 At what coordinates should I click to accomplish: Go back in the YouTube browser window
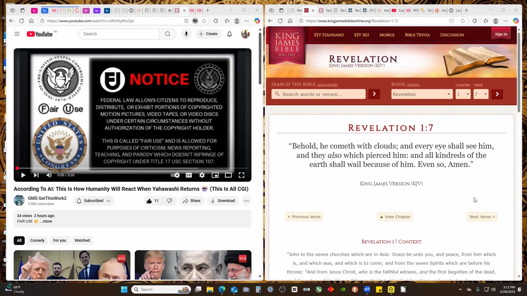(11, 21)
